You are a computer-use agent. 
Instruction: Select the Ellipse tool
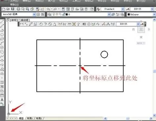pos(2,60)
